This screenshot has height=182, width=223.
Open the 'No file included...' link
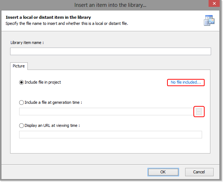pyautogui.click(x=186, y=83)
